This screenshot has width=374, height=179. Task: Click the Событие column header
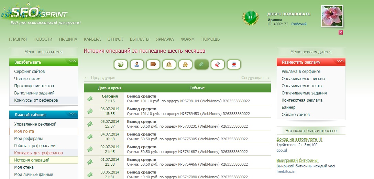[x=197, y=88]
